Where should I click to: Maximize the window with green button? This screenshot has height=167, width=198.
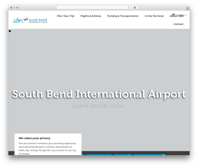(17, 8)
